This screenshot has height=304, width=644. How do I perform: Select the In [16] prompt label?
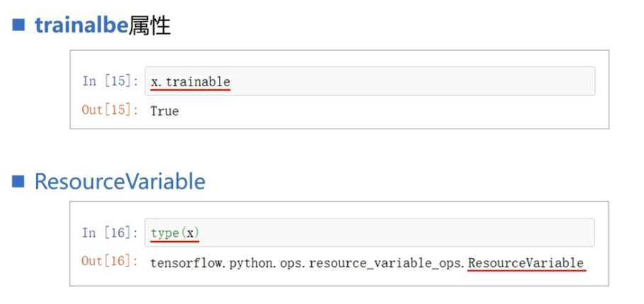point(111,233)
